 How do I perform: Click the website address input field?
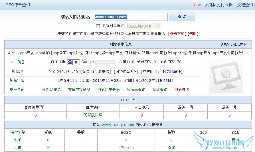tap(131, 17)
